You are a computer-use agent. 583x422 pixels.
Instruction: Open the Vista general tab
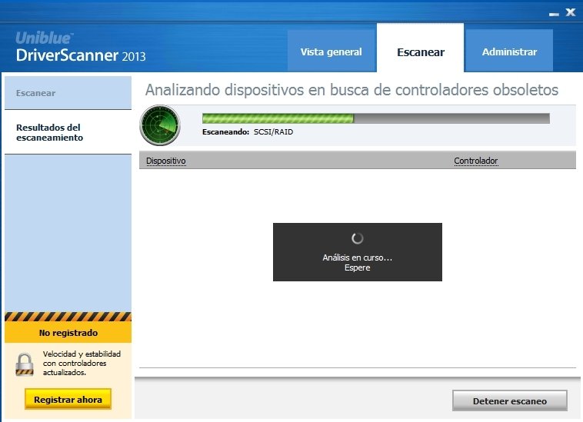(x=331, y=51)
